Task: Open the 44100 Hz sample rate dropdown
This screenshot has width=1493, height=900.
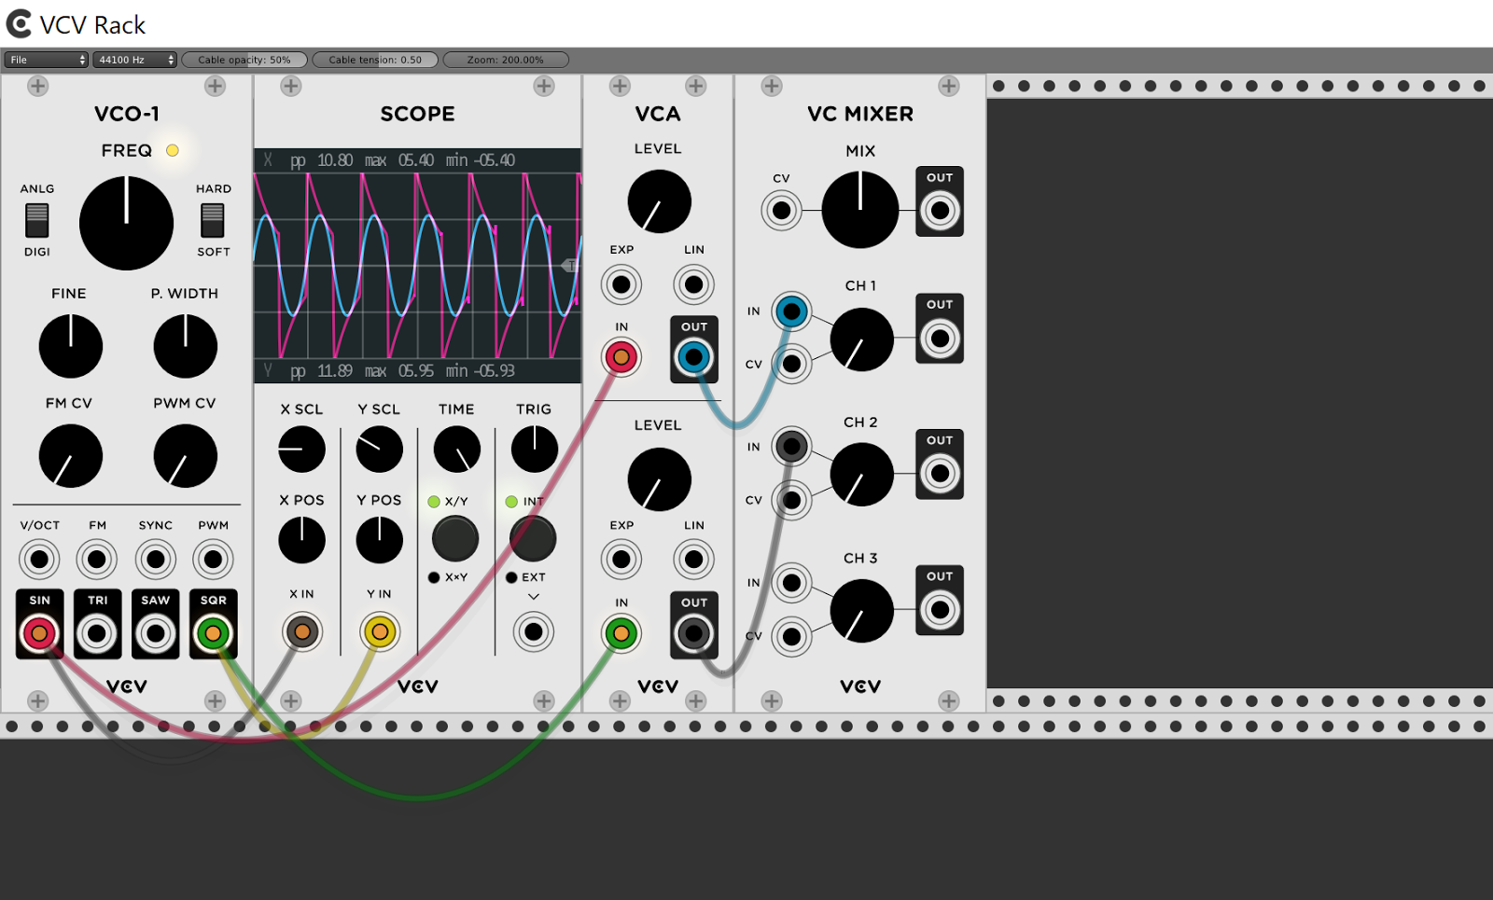Action: pos(135,60)
